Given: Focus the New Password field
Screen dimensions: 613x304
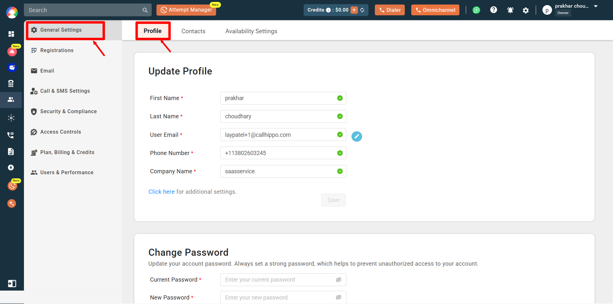Looking at the screenshot, I should (x=283, y=297).
